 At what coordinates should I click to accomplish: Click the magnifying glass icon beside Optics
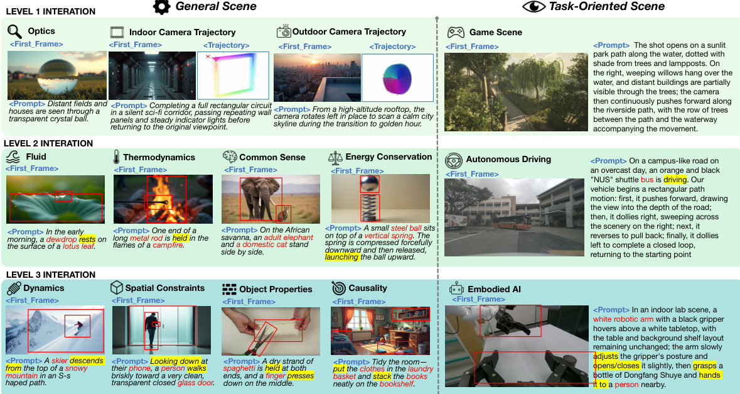pyautogui.click(x=15, y=31)
